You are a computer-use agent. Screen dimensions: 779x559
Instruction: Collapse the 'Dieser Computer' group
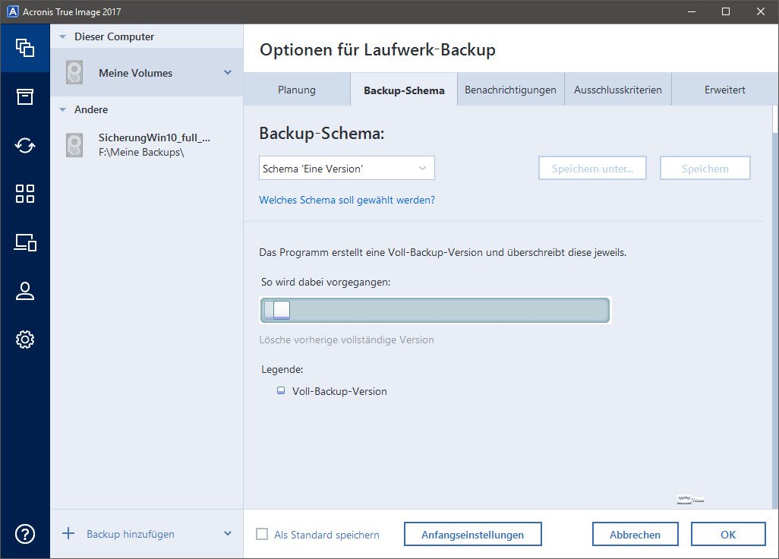click(x=62, y=36)
